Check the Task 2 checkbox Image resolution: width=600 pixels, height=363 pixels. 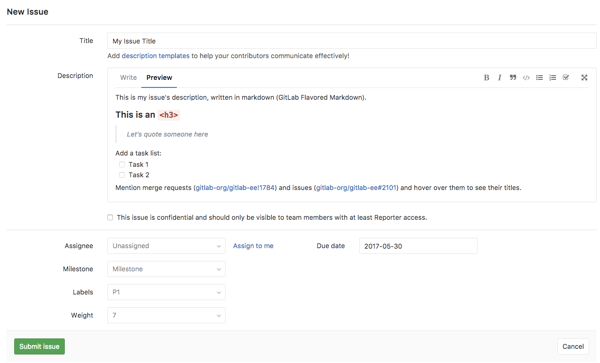(122, 175)
